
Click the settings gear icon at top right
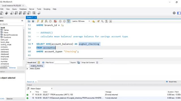[174, 13]
